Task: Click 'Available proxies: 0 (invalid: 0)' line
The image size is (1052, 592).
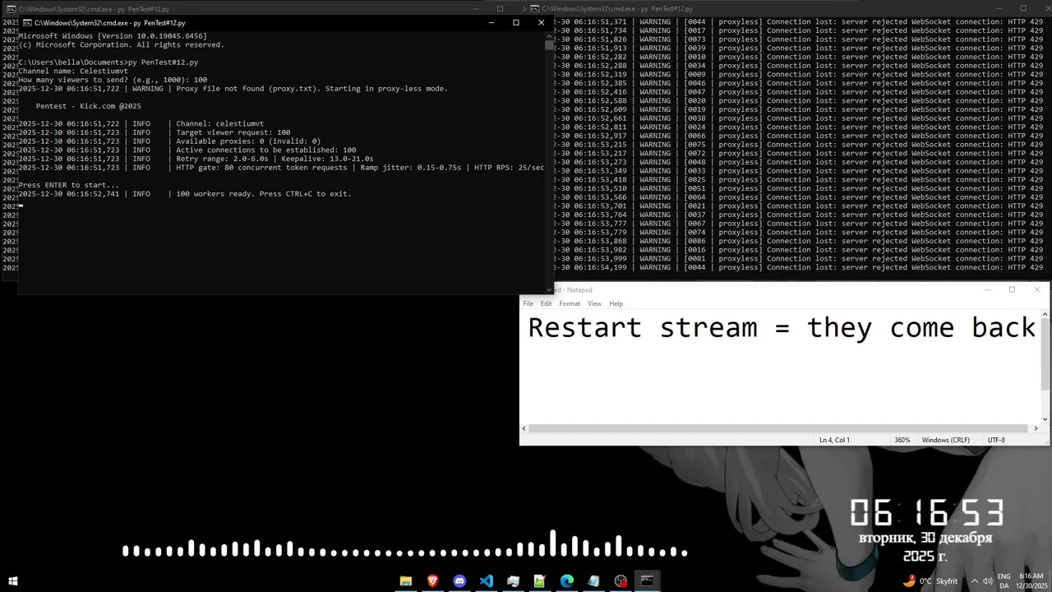Action: (169, 141)
